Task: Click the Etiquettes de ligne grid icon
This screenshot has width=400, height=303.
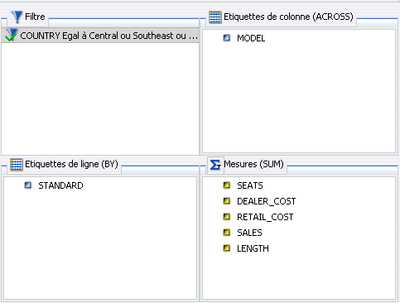Action: pos(17,165)
